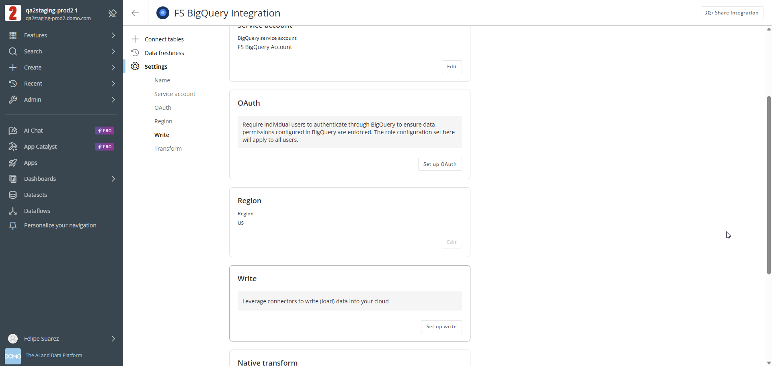772x366 pixels.
Task: Click the App Catalyst PRO badge
Action: [105, 147]
